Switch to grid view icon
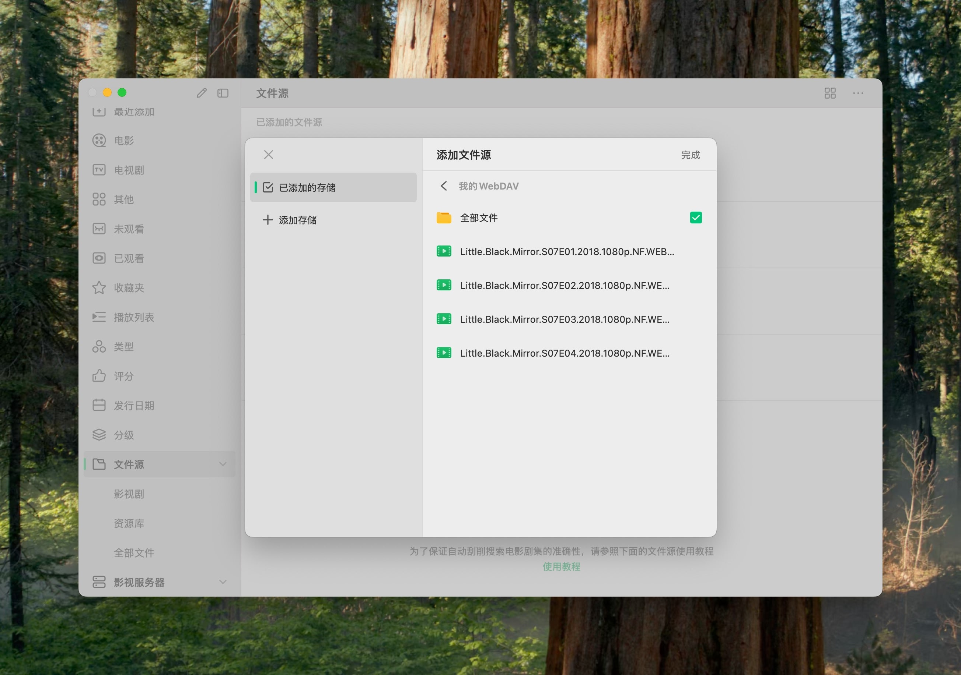 pyautogui.click(x=830, y=93)
